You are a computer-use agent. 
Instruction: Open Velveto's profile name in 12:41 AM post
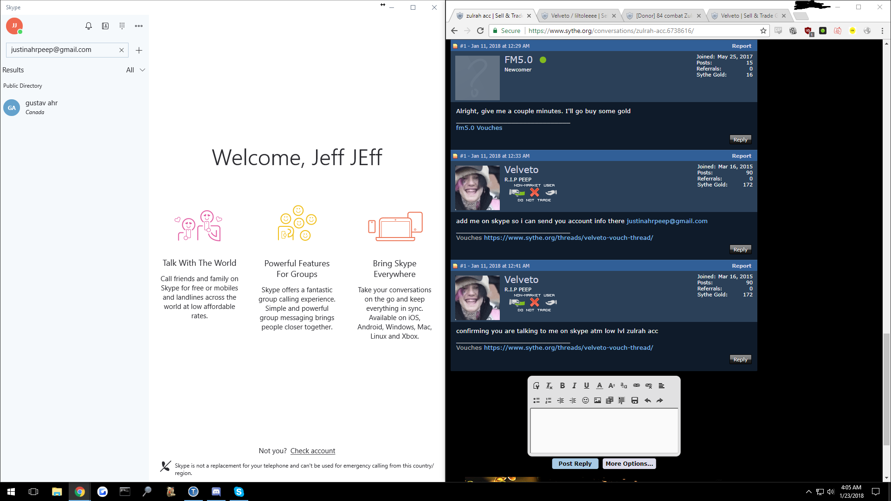521,280
